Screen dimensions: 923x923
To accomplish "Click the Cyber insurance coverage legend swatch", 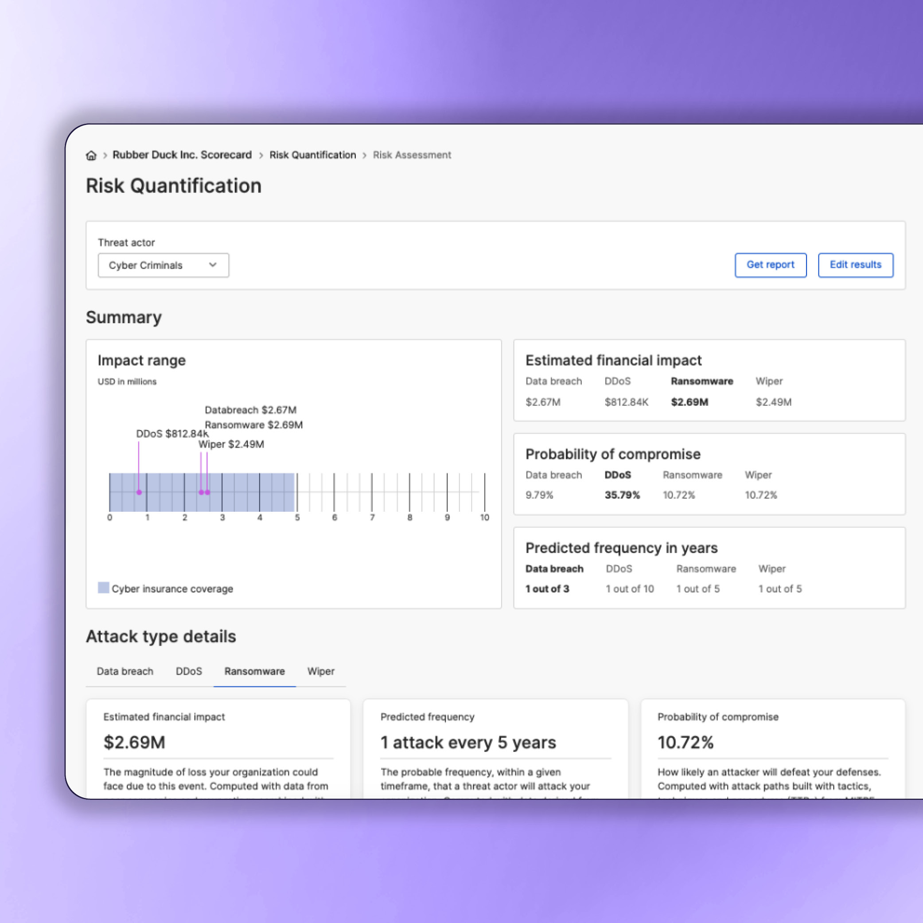I will pyautogui.click(x=103, y=588).
